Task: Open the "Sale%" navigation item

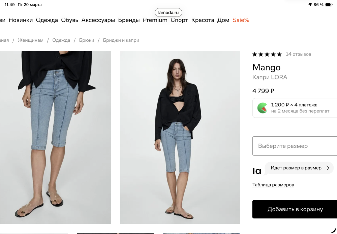Action: 241,20
